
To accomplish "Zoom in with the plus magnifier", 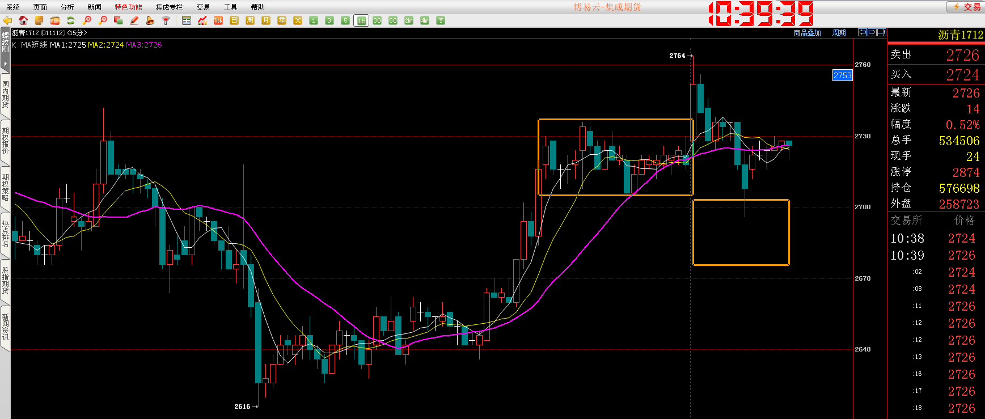I will (x=87, y=20).
